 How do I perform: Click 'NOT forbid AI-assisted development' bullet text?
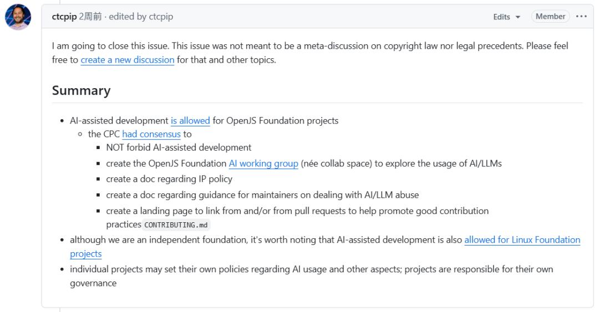coord(178,147)
